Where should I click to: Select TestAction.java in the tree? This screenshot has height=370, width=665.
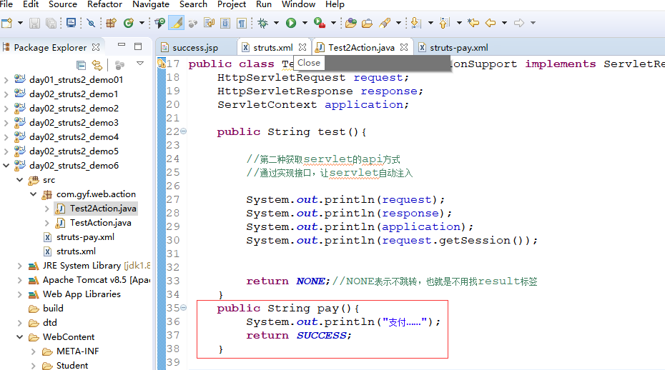[x=101, y=223]
